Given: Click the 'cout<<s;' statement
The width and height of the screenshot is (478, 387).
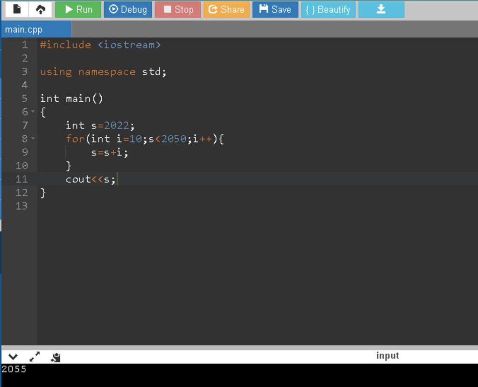Looking at the screenshot, I should pos(91,179).
